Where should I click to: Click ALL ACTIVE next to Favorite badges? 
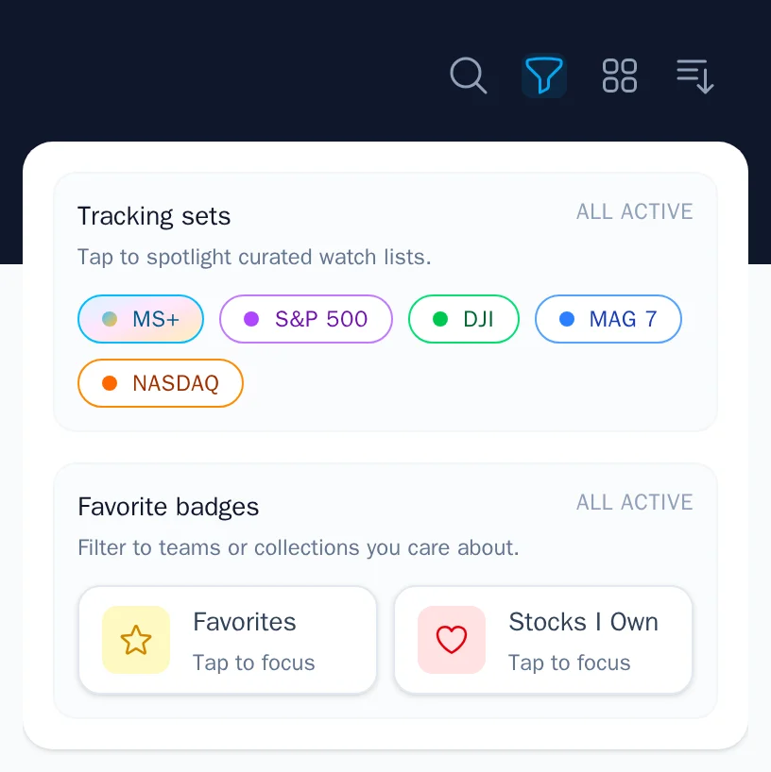[634, 502]
